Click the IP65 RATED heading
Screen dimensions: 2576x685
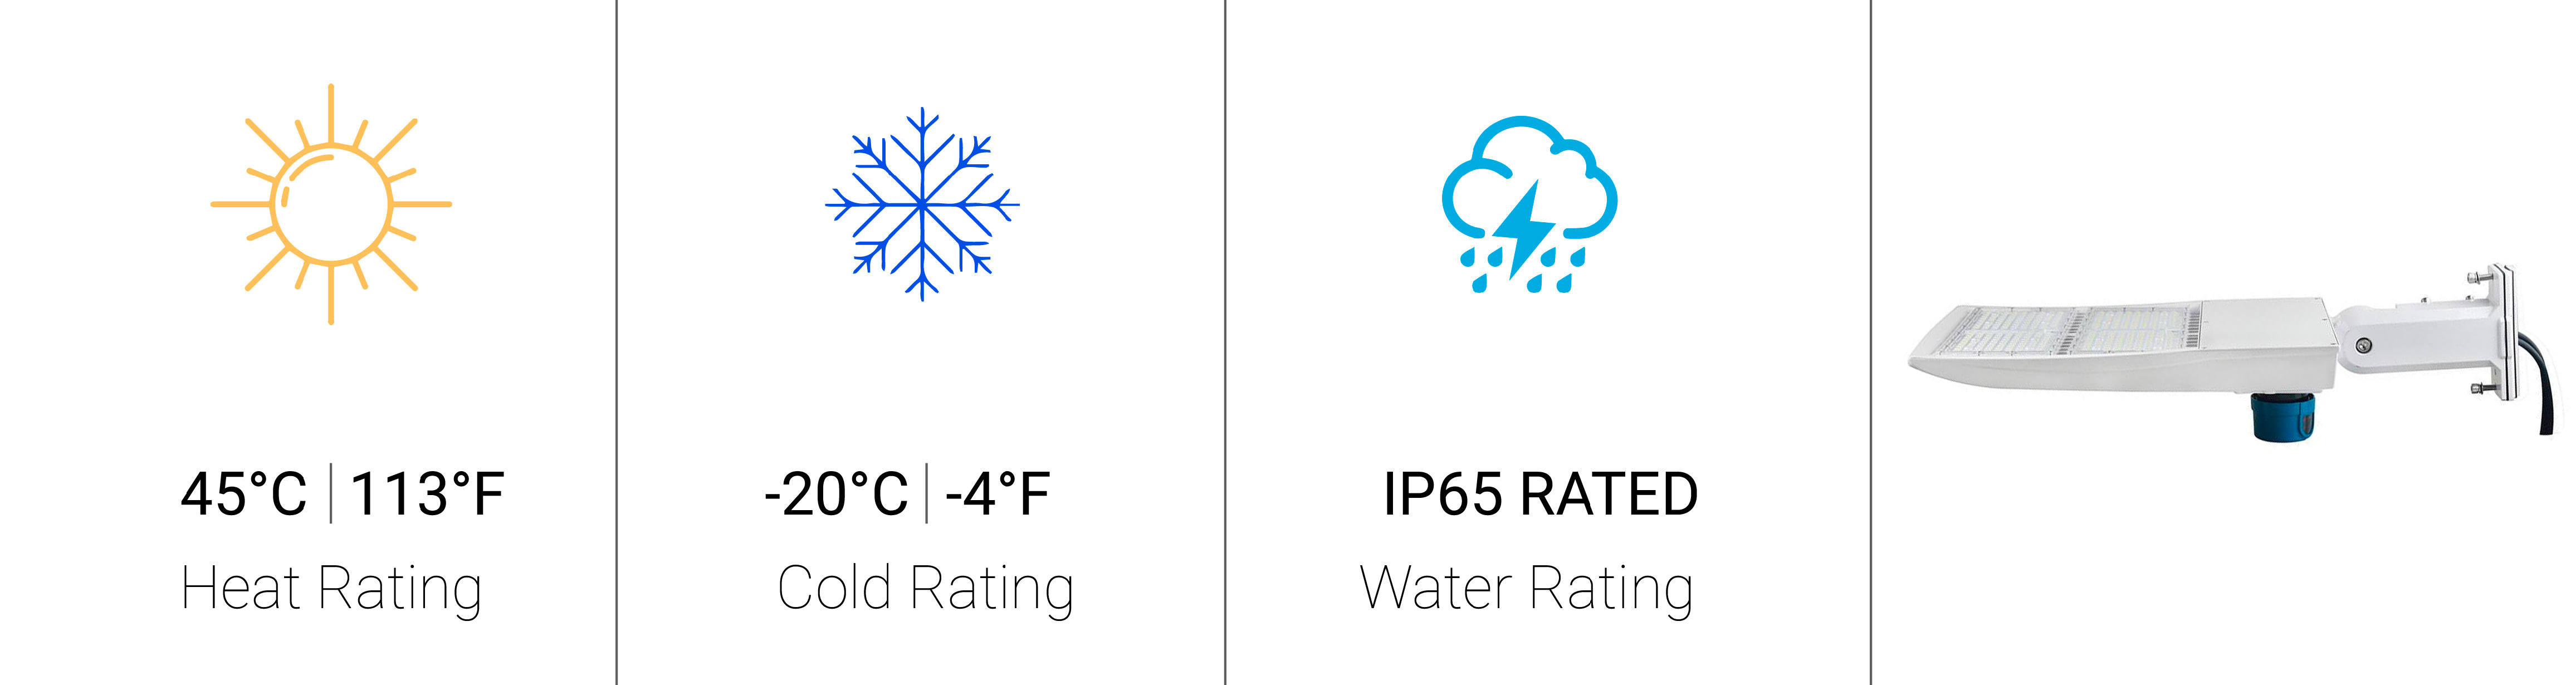(1540, 494)
